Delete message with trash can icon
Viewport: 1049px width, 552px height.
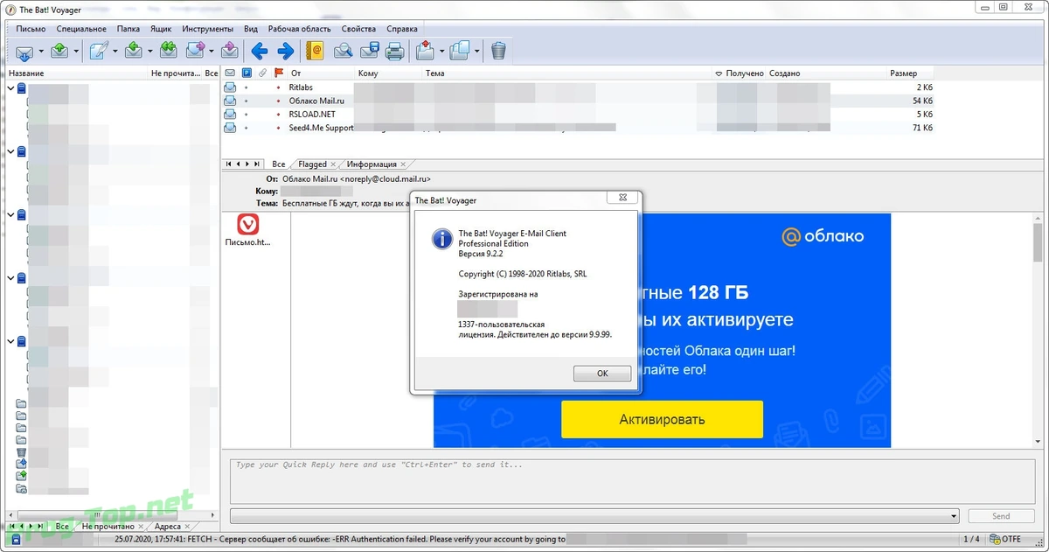[x=498, y=51]
